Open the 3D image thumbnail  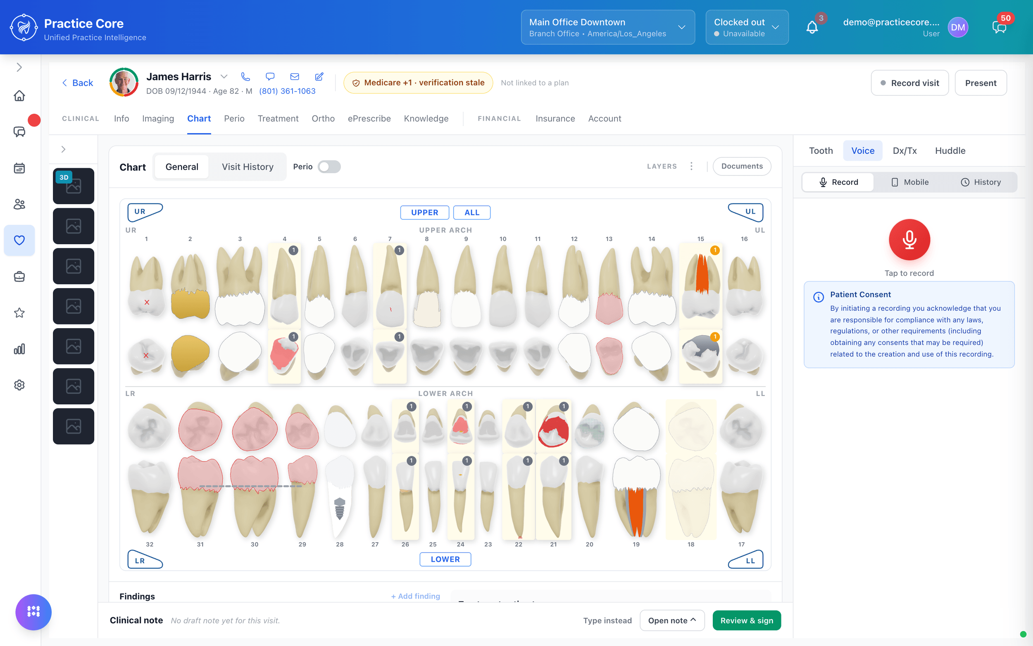[x=74, y=186]
